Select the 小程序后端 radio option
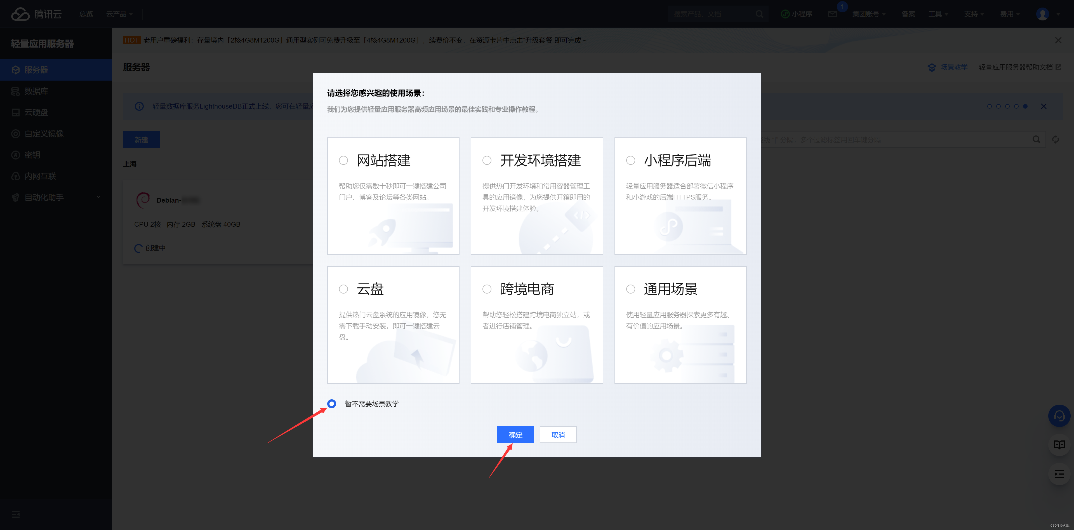Screen dimensions: 1074x530 630,161
